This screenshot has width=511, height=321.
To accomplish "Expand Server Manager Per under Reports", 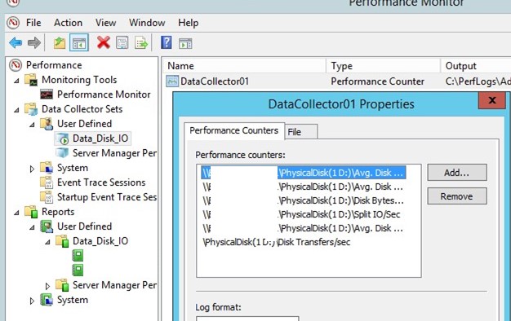I will coord(47,286).
